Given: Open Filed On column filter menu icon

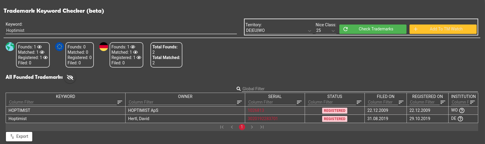Looking at the screenshot, I should pos(401,102).
